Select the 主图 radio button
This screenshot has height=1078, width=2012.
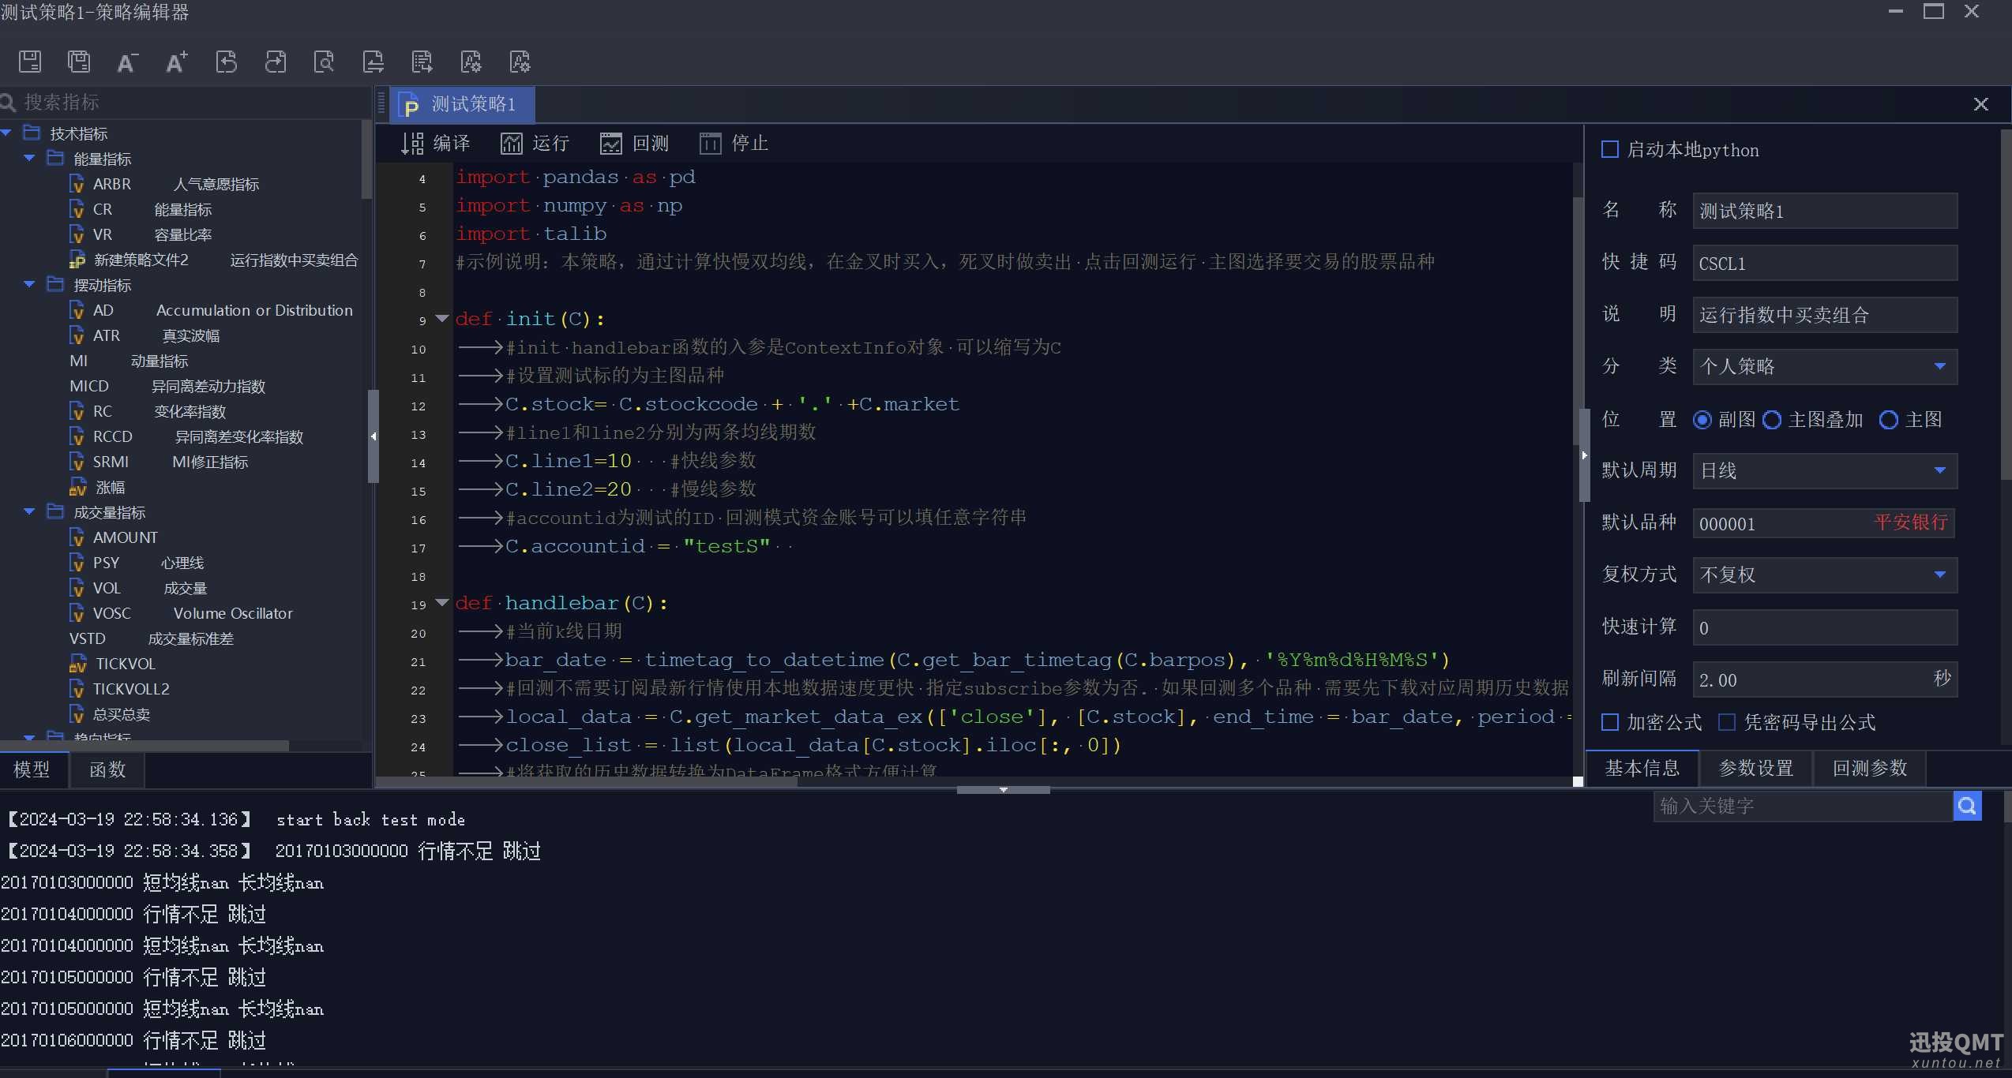coord(1889,420)
